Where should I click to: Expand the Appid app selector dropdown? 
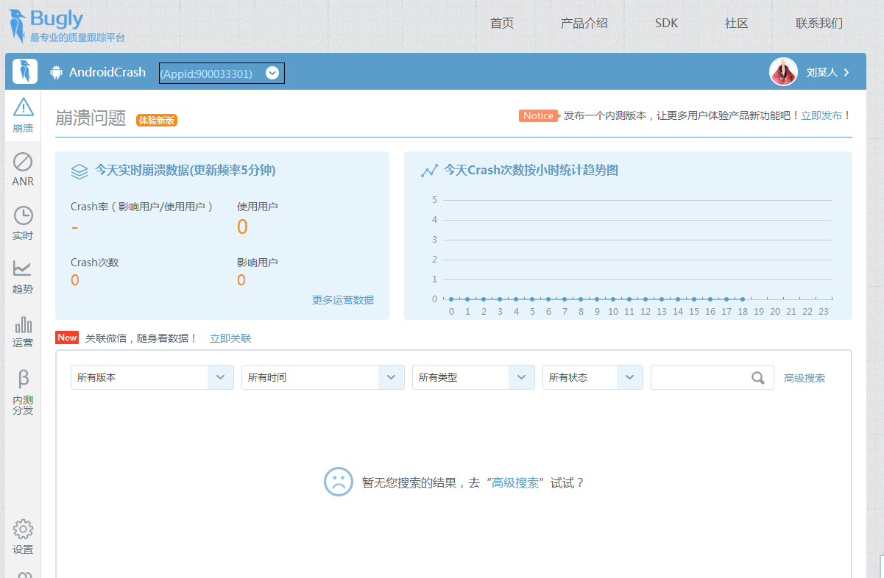272,73
